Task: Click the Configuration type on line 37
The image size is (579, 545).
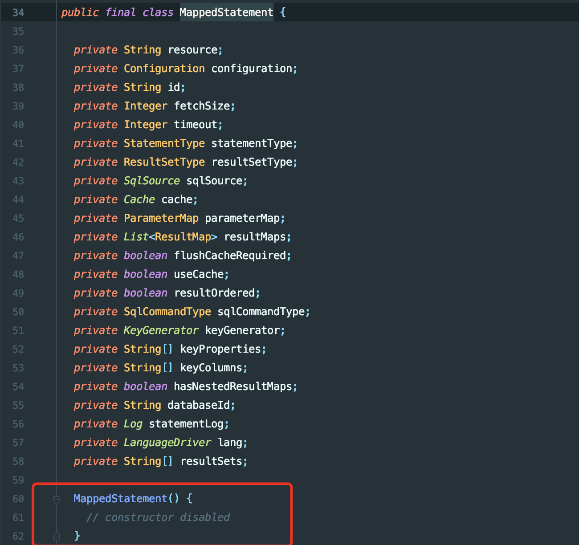Action: [x=164, y=69]
